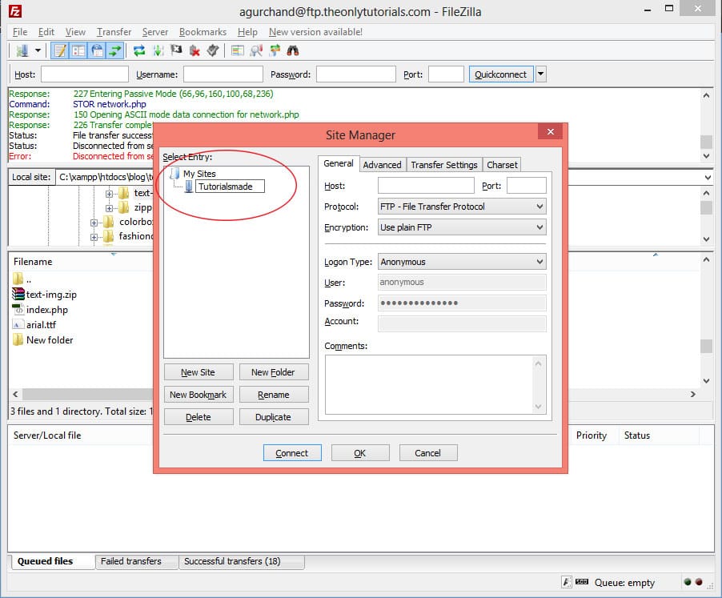Screen dimensions: 722x598
Task: Open the Help menu
Action: pos(247,32)
